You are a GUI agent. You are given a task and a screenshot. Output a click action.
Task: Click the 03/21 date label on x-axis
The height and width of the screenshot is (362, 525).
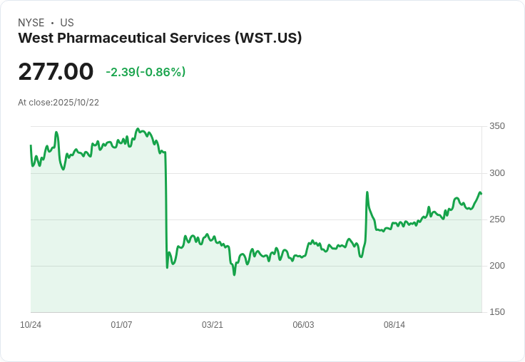click(x=213, y=324)
